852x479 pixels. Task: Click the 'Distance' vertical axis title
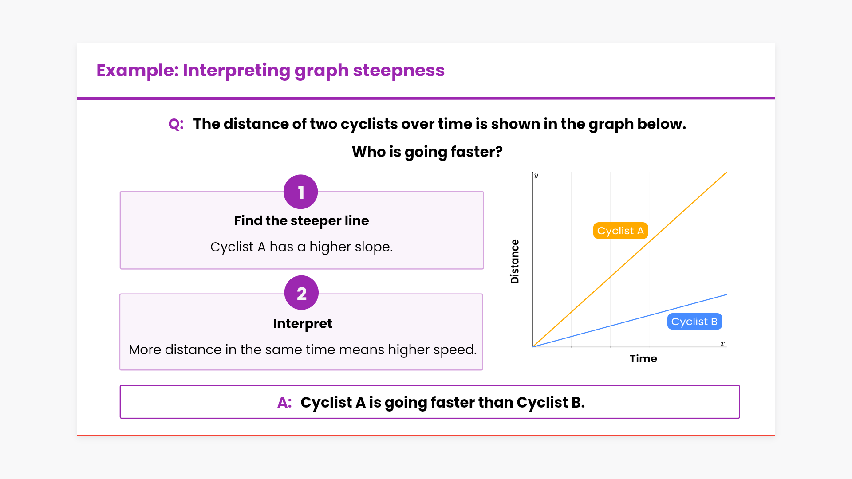click(x=515, y=261)
